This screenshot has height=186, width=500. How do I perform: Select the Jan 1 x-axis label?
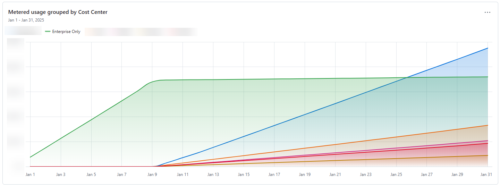30,175
